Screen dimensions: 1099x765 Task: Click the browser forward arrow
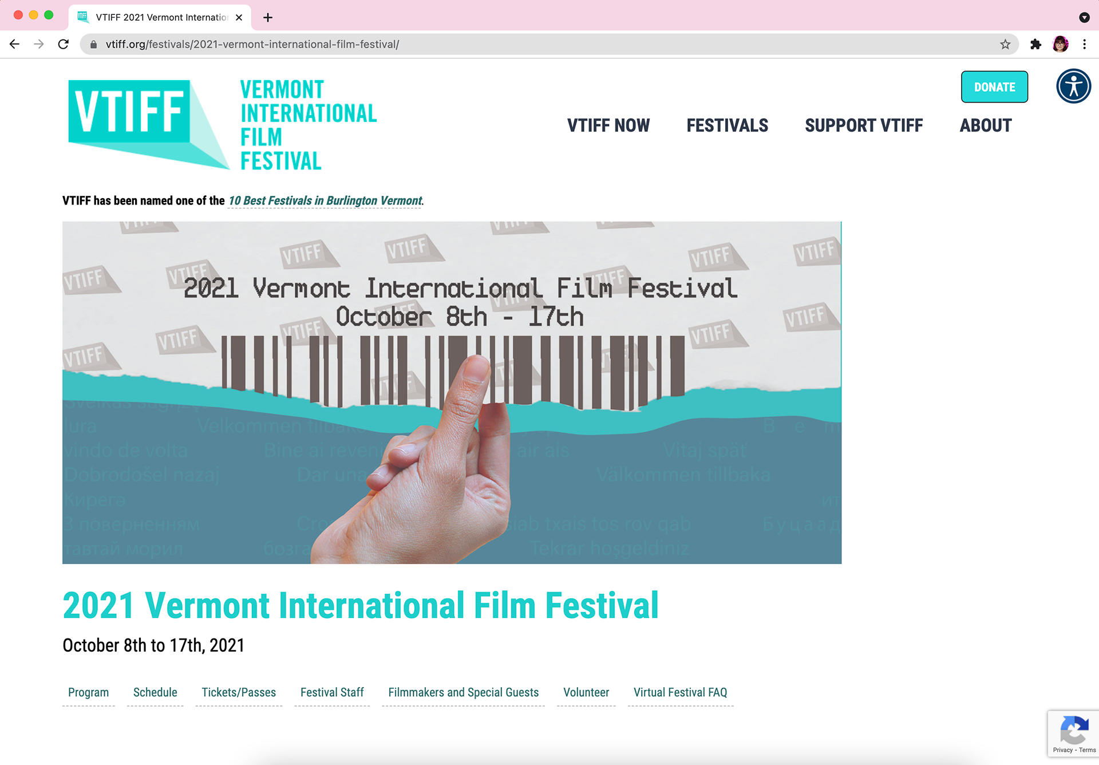coord(39,44)
